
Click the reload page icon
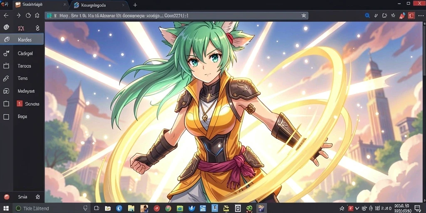point(28,15)
